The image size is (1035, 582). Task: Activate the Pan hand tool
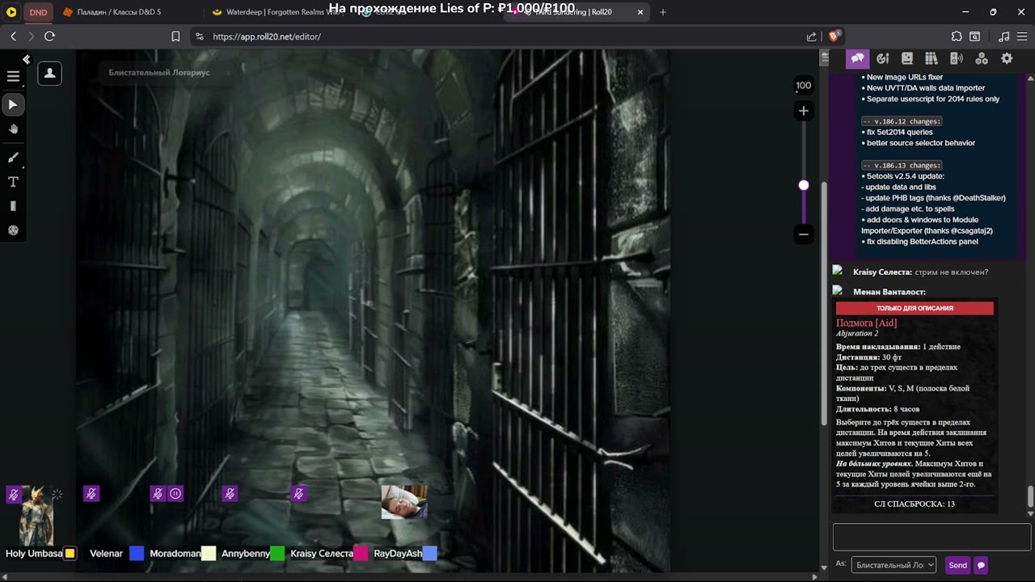[13, 129]
